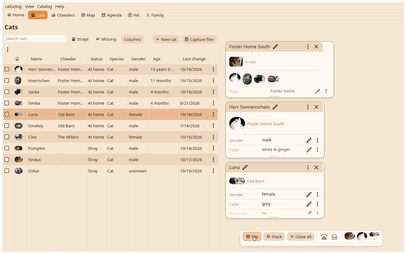
Task: Uncheck the Herr Sonnenschein row checkbox
Action: [7, 69]
